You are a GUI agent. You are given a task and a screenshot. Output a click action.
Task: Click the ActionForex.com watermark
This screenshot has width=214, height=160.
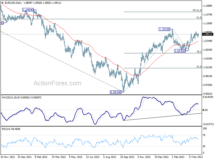[x=58, y=83]
